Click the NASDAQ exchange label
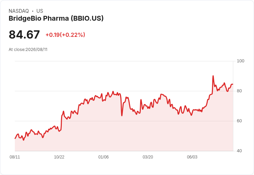The width and height of the screenshot is (254, 175). 19,11
